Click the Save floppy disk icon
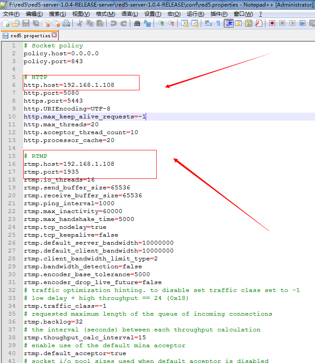This screenshot has height=363, width=315. coord(26,23)
